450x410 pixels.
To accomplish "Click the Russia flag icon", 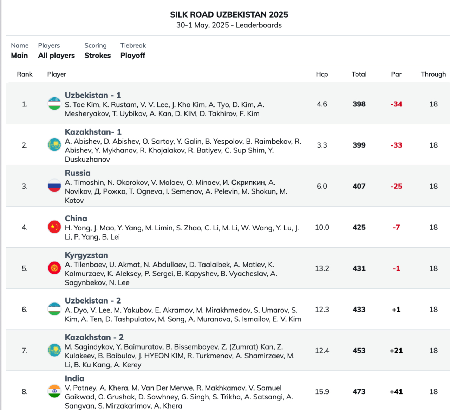I will (54, 186).
